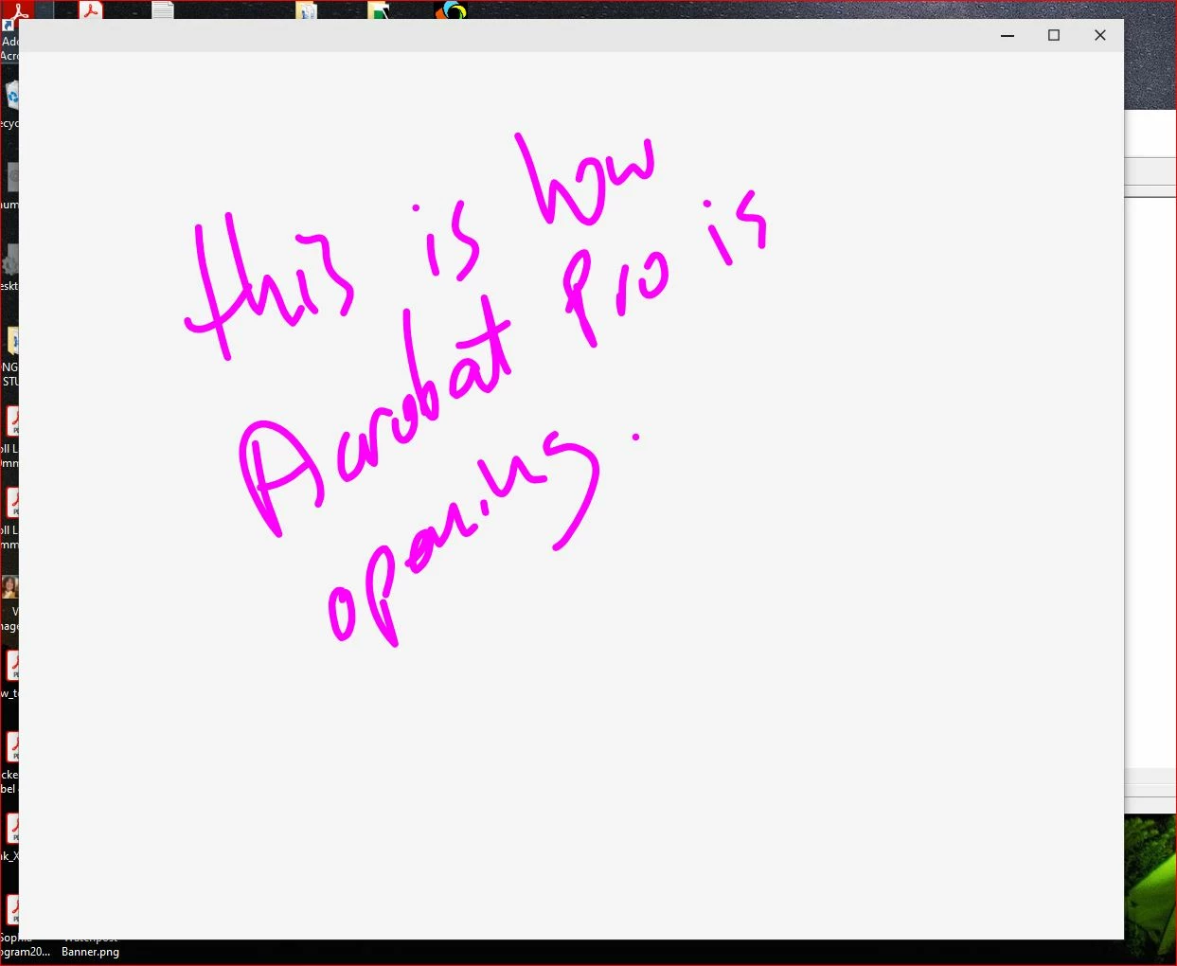Close the blank Acrobat window
The height and width of the screenshot is (966, 1177).
pos(1100,35)
